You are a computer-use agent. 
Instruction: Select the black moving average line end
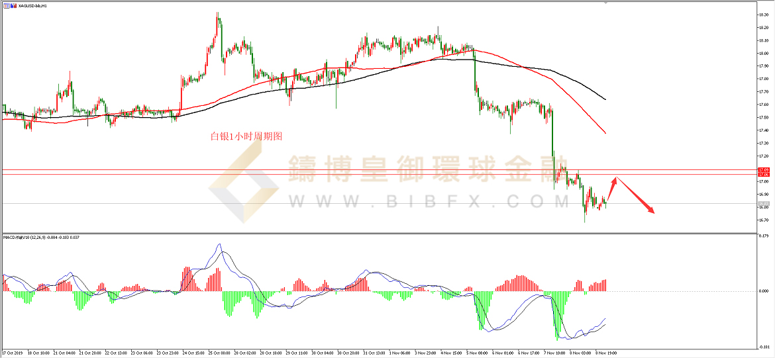605,99
